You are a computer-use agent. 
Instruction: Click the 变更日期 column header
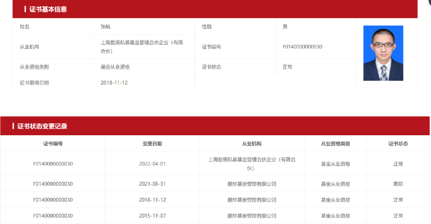pos(152,143)
